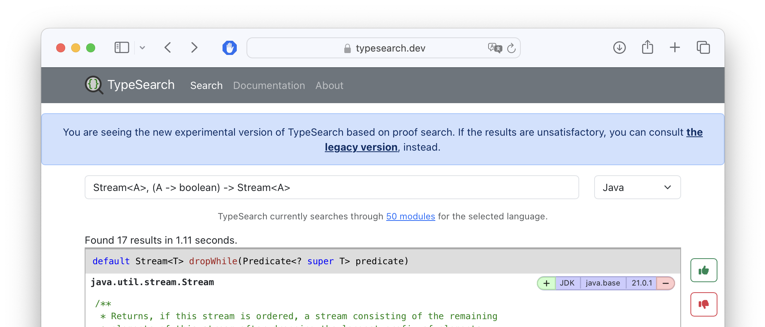Screen dimensions: 765x327
Task: Open the 50 modules link
Action: 411,216
